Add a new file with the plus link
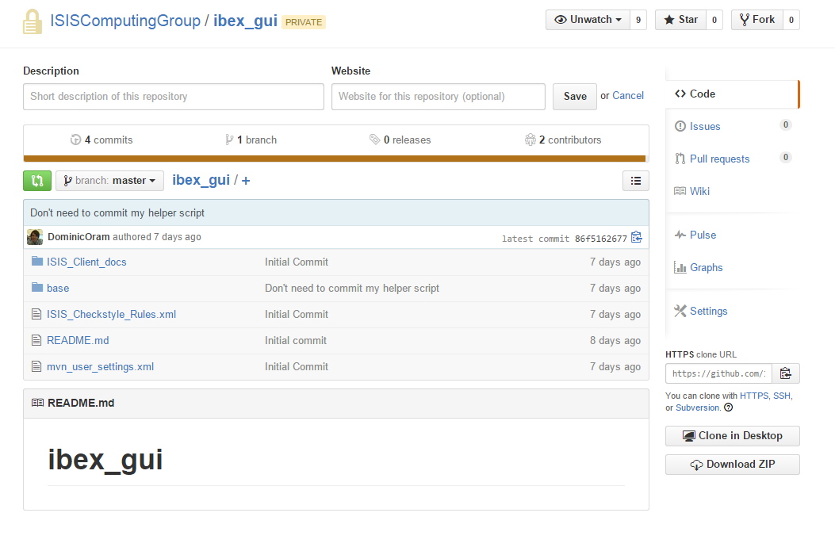The height and width of the screenshot is (551, 835). 246,181
